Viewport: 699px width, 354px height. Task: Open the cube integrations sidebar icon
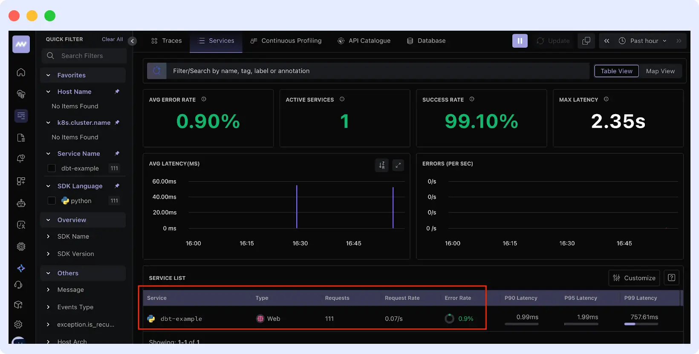18,305
